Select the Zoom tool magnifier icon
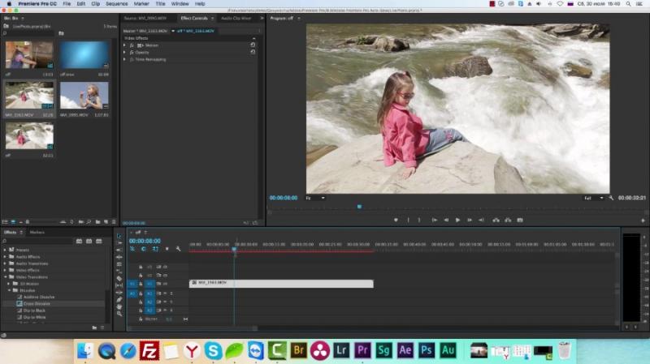This screenshot has height=364, width=650. (x=119, y=314)
